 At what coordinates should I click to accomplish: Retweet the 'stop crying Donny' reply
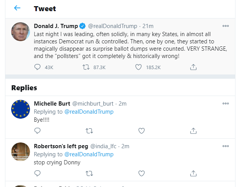(89, 174)
